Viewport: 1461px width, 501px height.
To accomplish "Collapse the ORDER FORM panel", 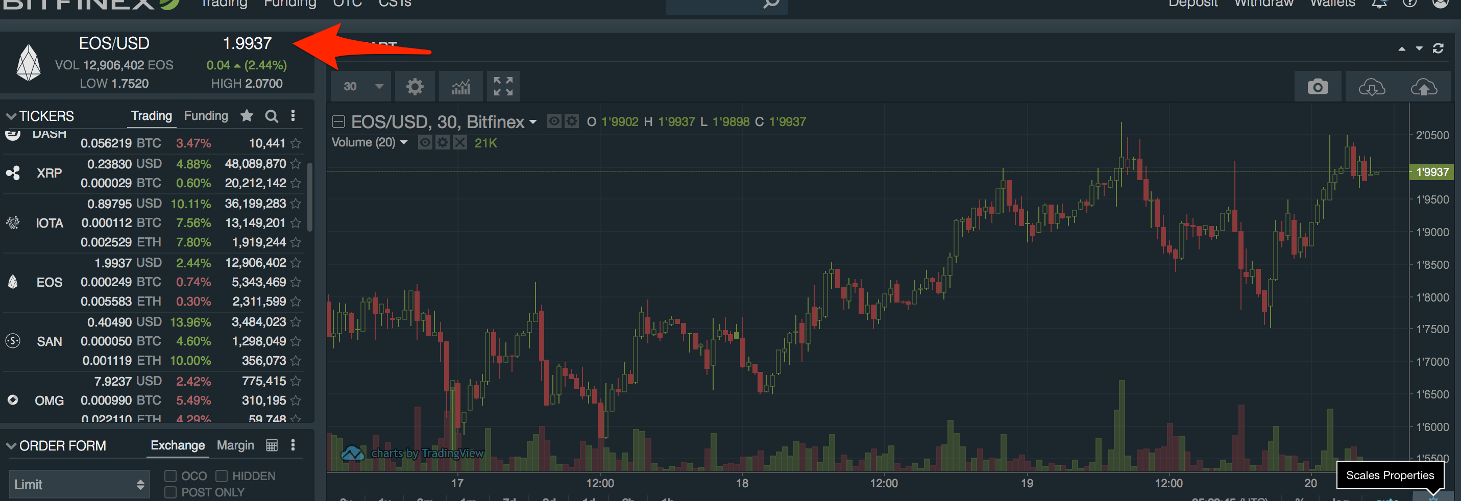I will [x=11, y=446].
